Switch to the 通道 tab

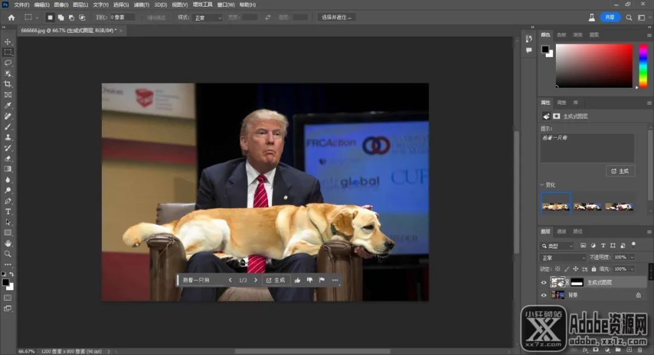click(561, 231)
